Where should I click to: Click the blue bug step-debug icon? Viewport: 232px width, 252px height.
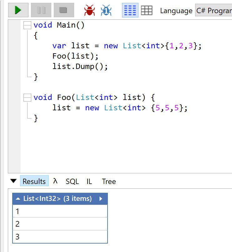[106, 10]
